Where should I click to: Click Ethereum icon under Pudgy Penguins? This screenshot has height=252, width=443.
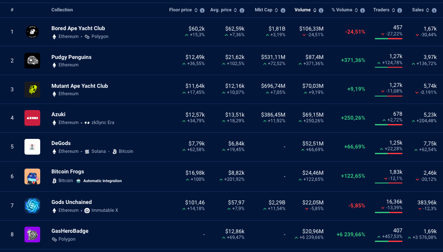54,65
